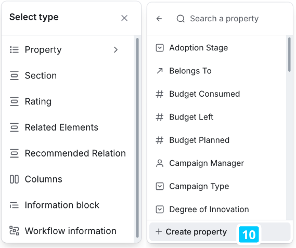Select Information block type
The image size is (296, 248).
[x=68, y=205]
